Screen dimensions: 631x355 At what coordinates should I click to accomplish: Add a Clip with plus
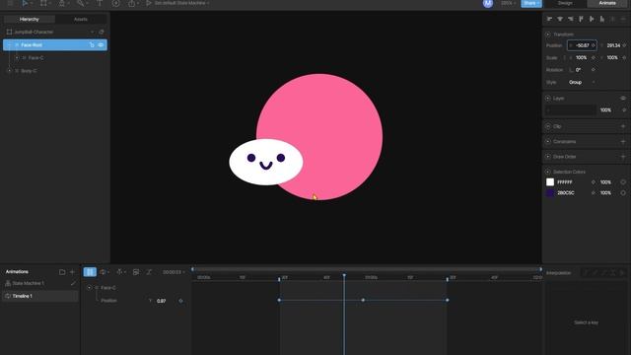[623, 126]
